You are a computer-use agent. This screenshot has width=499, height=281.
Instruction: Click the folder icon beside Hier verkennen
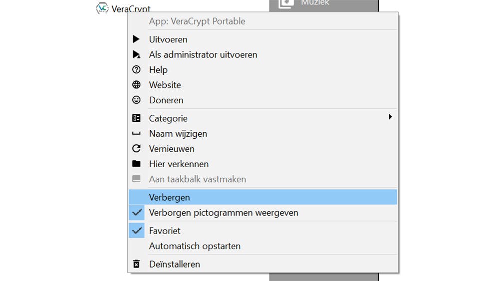click(x=136, y=164)
